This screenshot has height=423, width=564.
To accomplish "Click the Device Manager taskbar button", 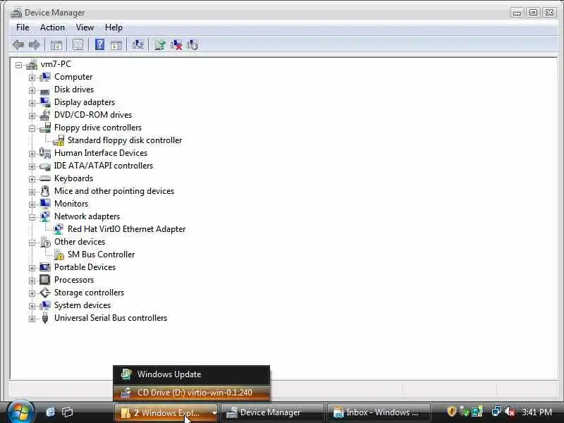I will tap(272, 412).
